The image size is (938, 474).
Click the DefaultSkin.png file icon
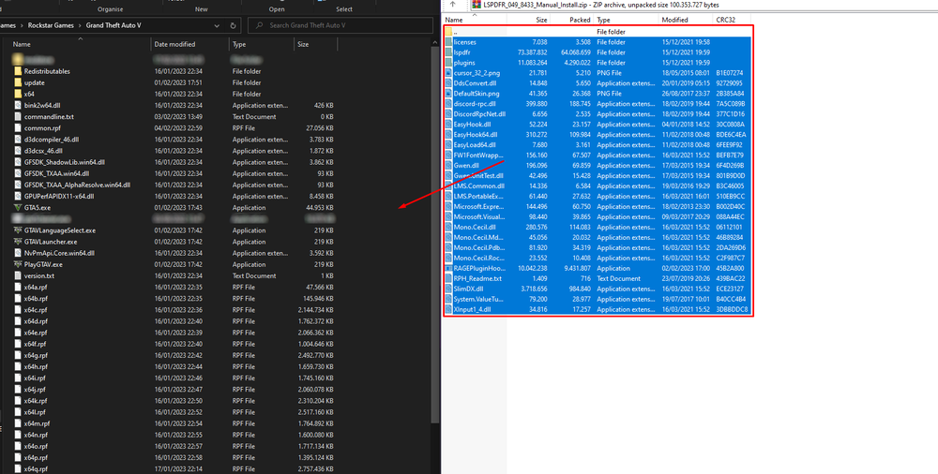tap(448, 94)
